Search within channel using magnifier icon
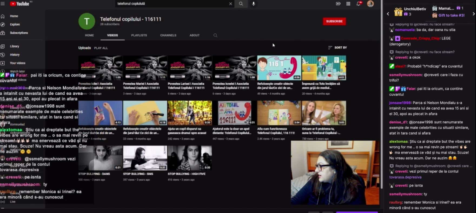 pos(215,35)
